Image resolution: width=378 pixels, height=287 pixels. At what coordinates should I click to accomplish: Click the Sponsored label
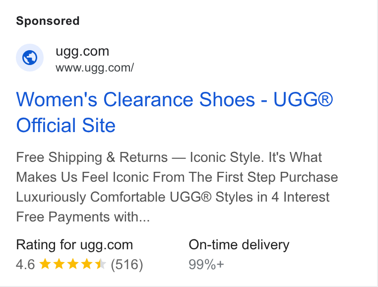[x=48, y=21]
